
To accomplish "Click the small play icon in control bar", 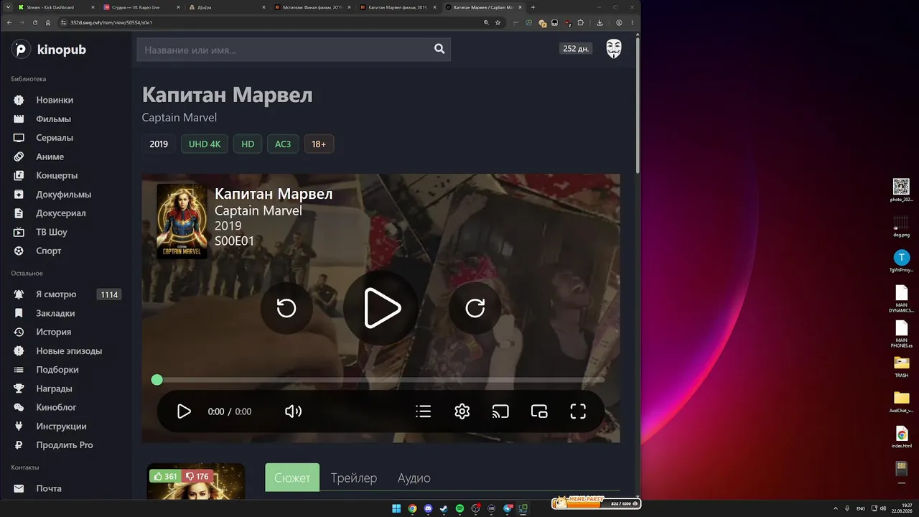I will coord(184,411).
